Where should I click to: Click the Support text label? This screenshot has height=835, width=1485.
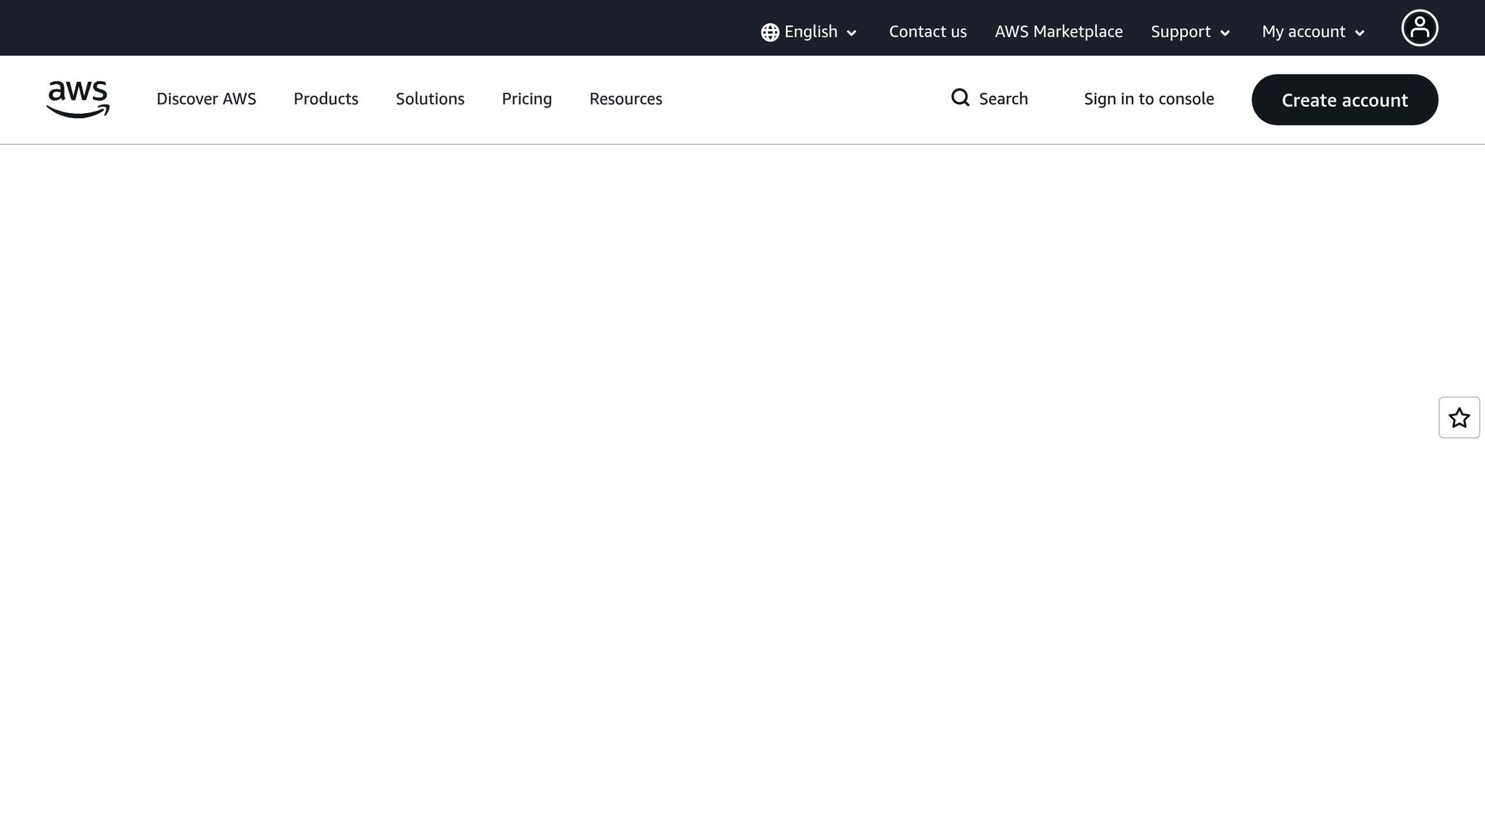(1180, 32)
